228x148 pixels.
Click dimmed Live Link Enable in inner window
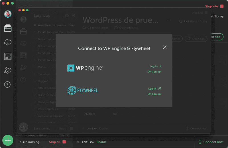103,128
